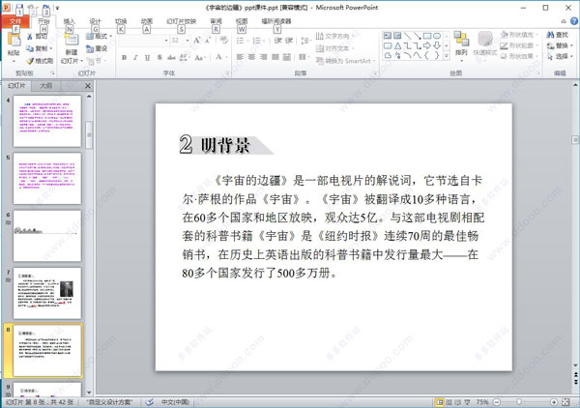Click the Arrange (排列) button
580x408 pixels.
tap(461, 45)
